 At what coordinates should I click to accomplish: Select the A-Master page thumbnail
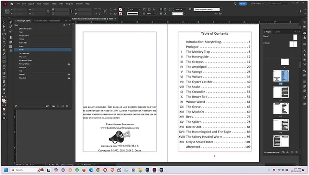point(293,44)
